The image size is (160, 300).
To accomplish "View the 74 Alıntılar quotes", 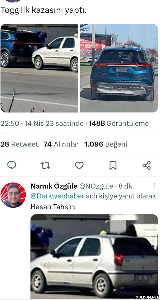I will (61, 144).
